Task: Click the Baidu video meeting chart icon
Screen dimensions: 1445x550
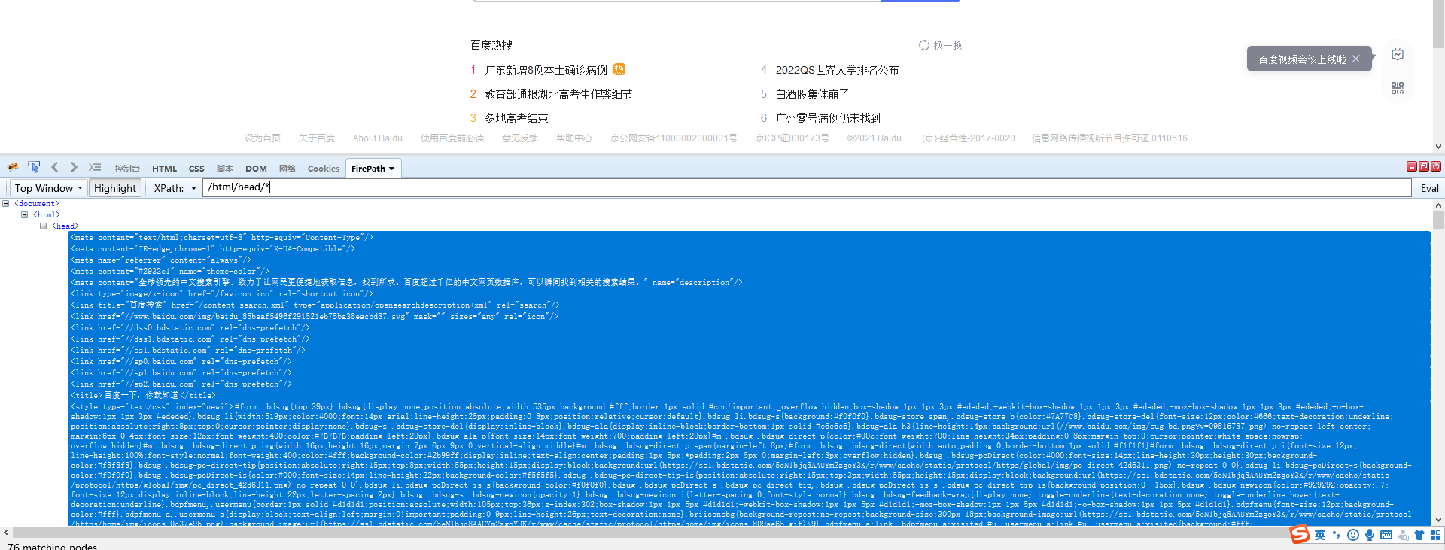Action: (x=1398, y=54)
